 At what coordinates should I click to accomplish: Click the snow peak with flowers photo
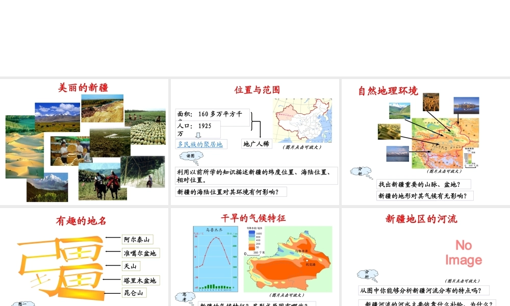47,187
